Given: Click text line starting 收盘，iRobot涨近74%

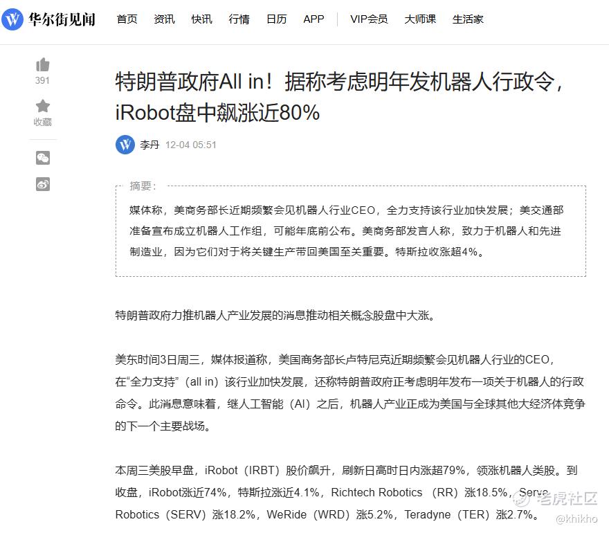Looking at the screenshot, I should [332, 493].
